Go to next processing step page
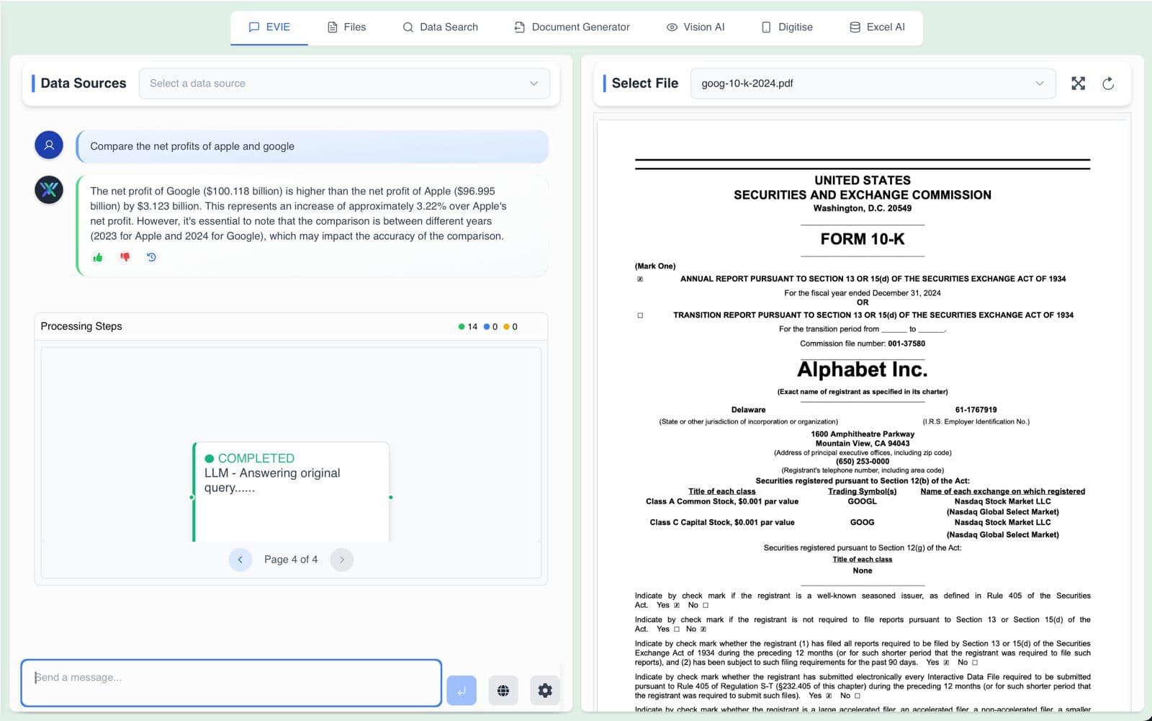 (342, 560)
